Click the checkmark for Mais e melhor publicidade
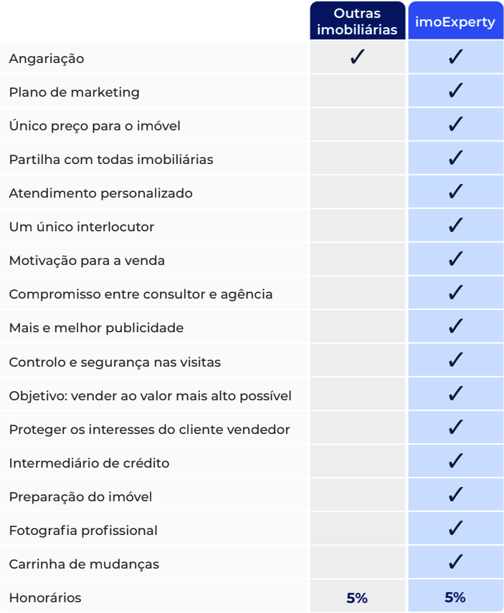The width and height of the screenshot is (504, 613). click(x=455, y=327)
